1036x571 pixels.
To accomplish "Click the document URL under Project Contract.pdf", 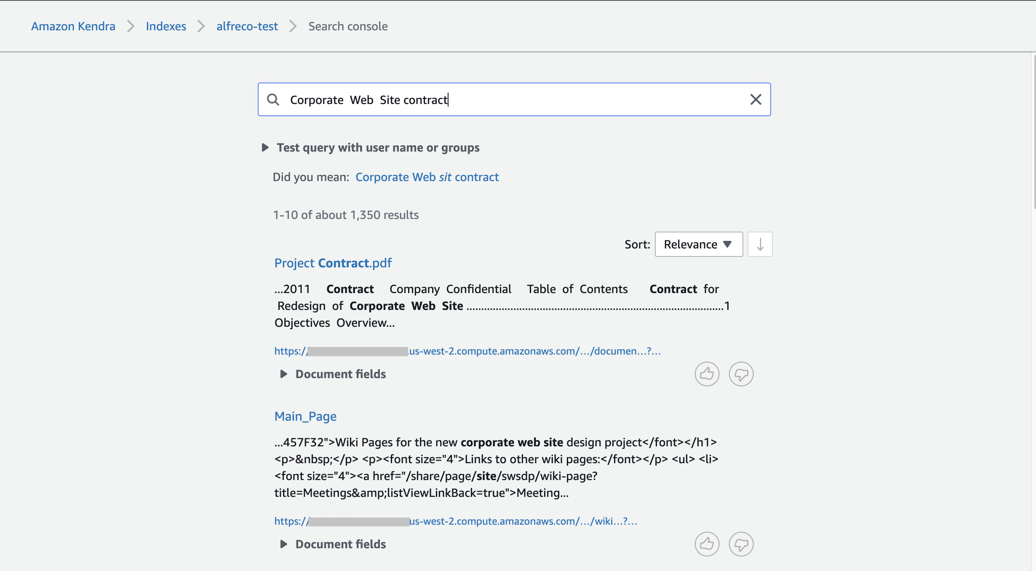I will click(467, 351).
